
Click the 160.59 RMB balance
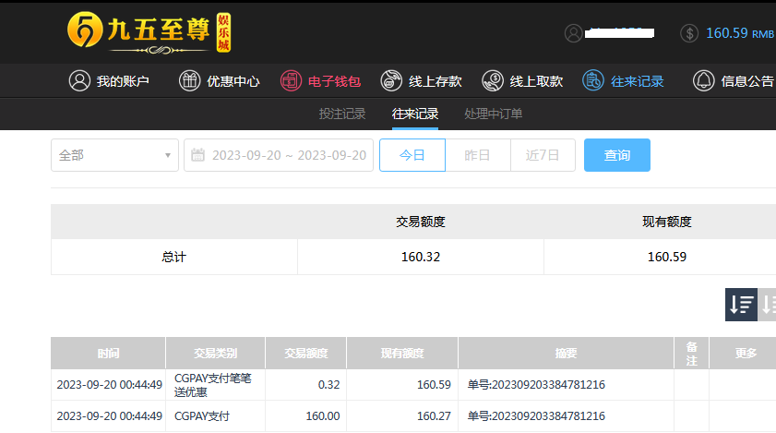[739, 33]
